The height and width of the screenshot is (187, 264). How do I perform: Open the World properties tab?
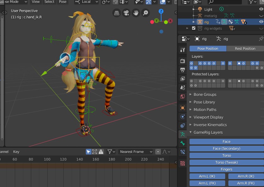tap(183, 96)
